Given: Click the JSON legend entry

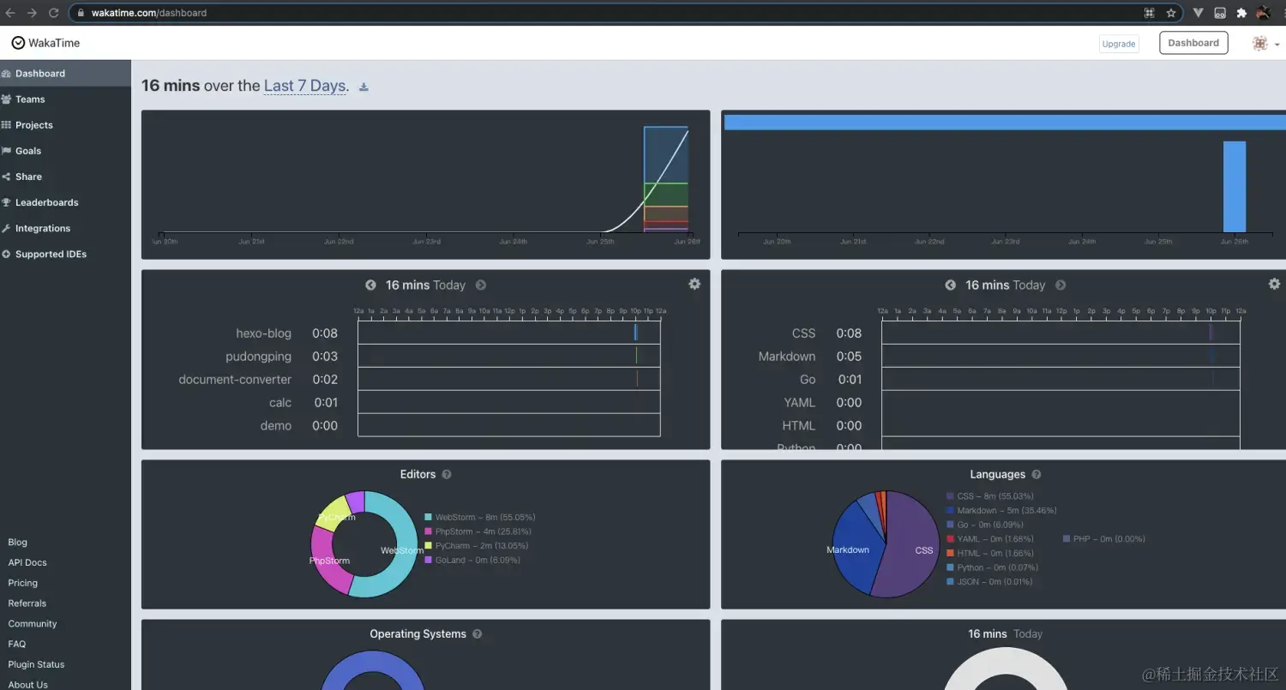Looking at the screenshot, I should (x=989, y=582).
